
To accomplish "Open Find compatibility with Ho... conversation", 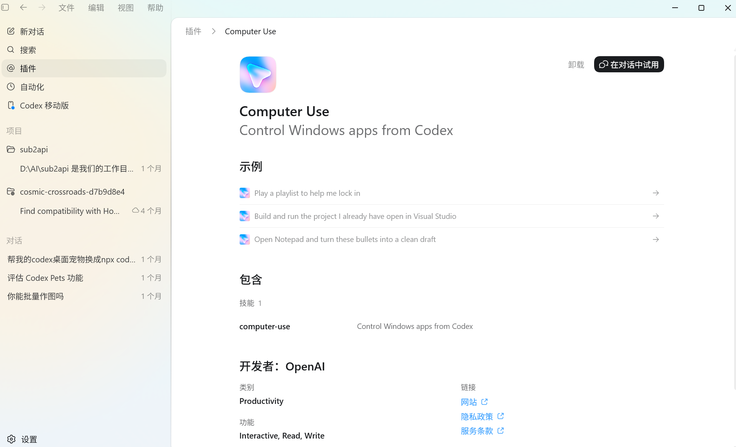I will point(84,211).
